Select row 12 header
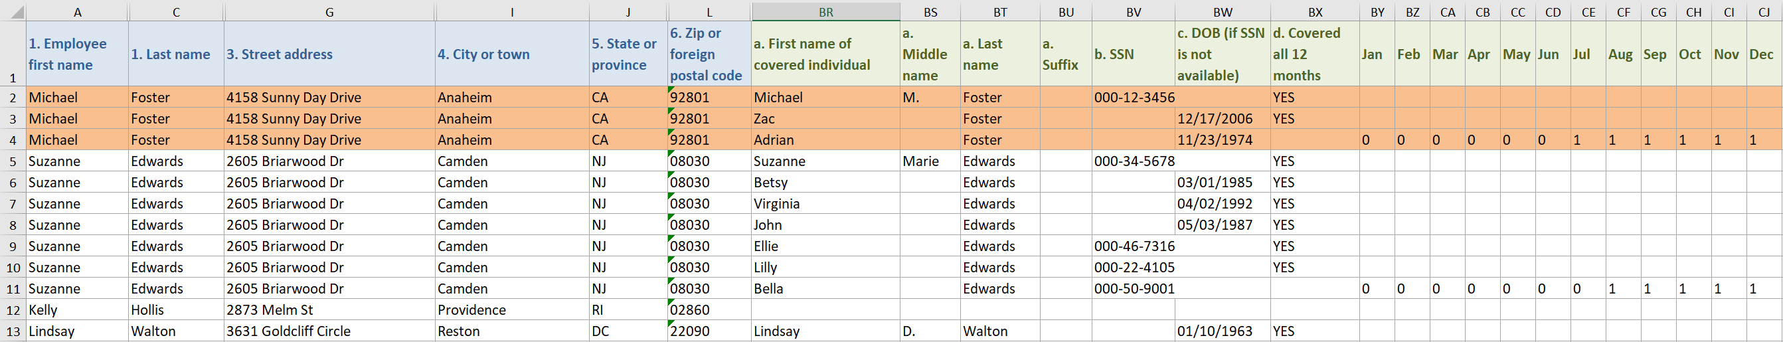Image resolution: width=1783 pixels, height=342 pixels. 13,310
